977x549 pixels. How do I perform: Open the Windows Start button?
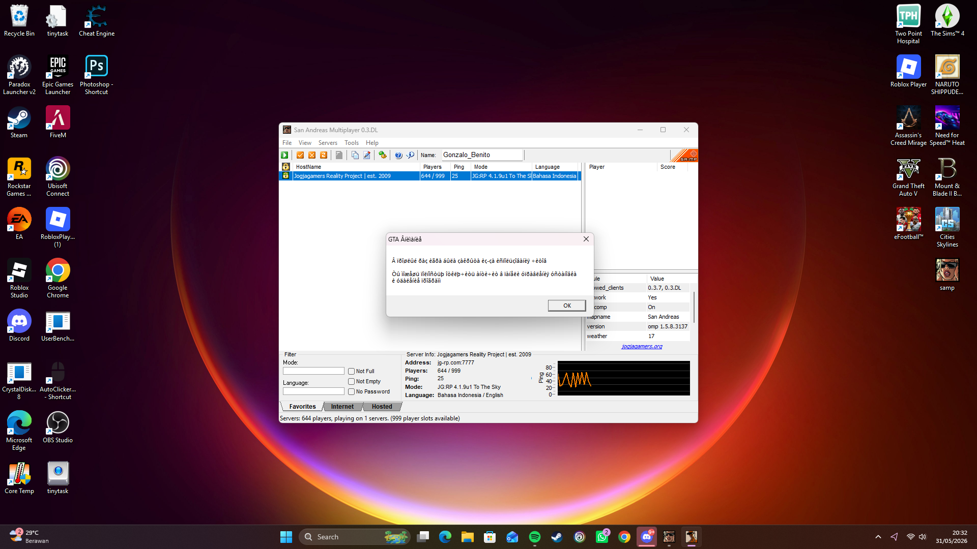pos(286,537)
